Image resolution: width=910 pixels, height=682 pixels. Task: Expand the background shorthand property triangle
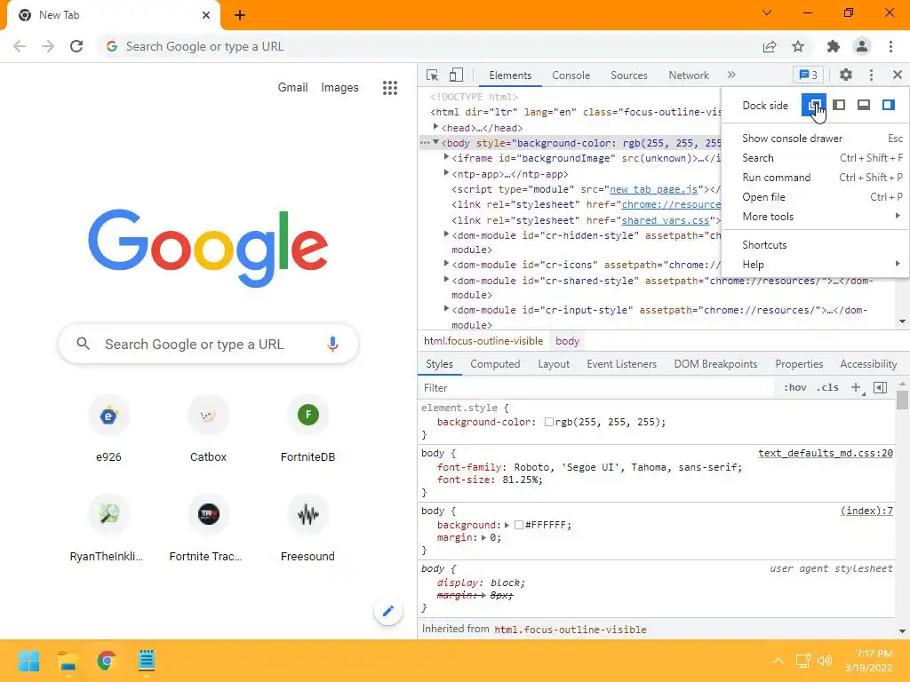507,525
